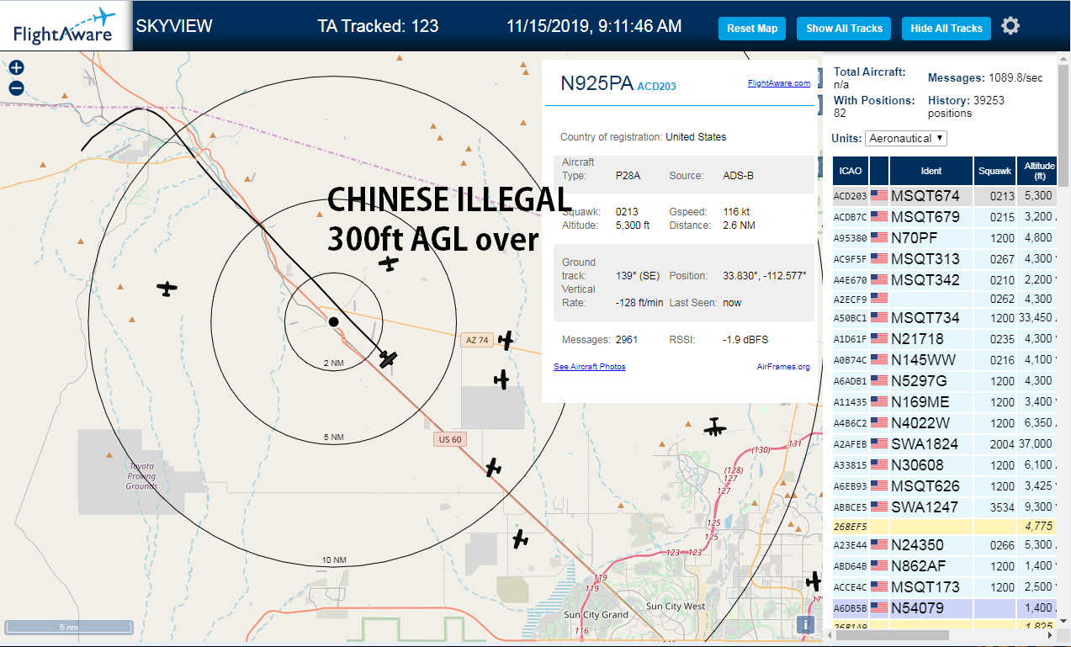Click the US flag in the N54079 row
The height and width of the screenshot is (647, 1071).
879,607
